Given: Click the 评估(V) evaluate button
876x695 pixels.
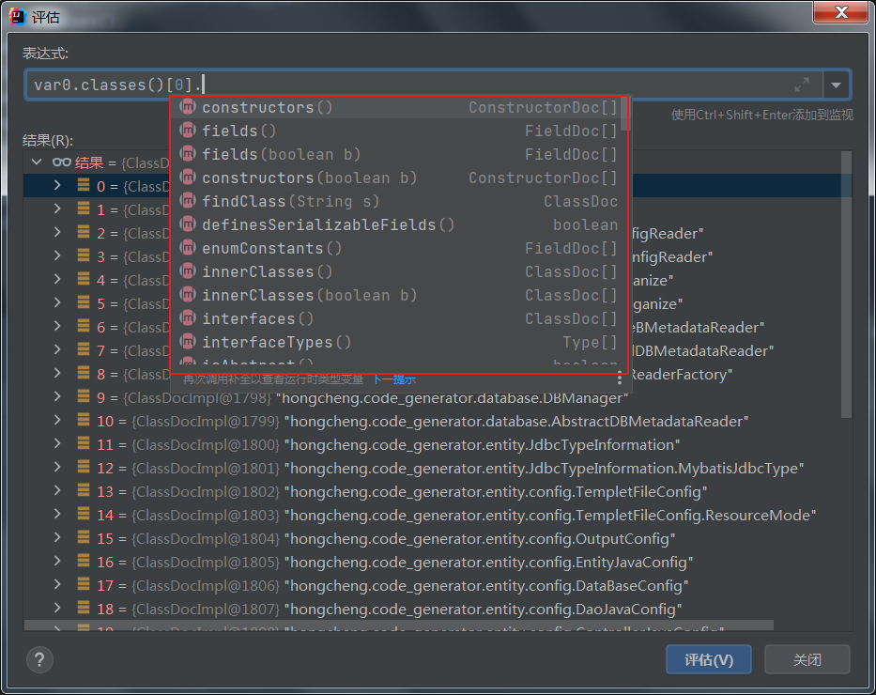Looking at the screenshot, I should 708,660.
